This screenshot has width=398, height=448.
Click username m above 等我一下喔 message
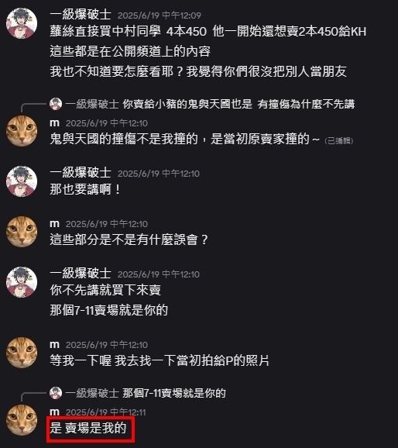pyautogui.click(x=54, y=345)
